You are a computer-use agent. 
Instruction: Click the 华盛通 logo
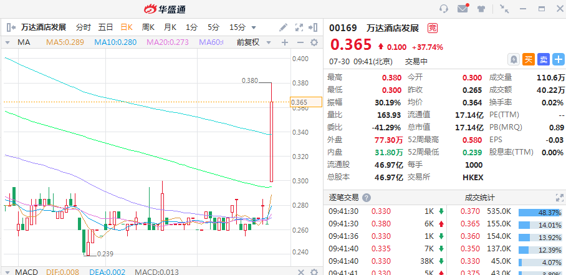[165, 9]
